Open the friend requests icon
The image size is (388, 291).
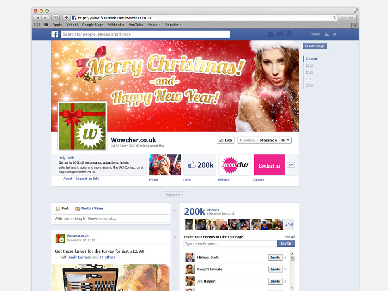click(271, 34)
